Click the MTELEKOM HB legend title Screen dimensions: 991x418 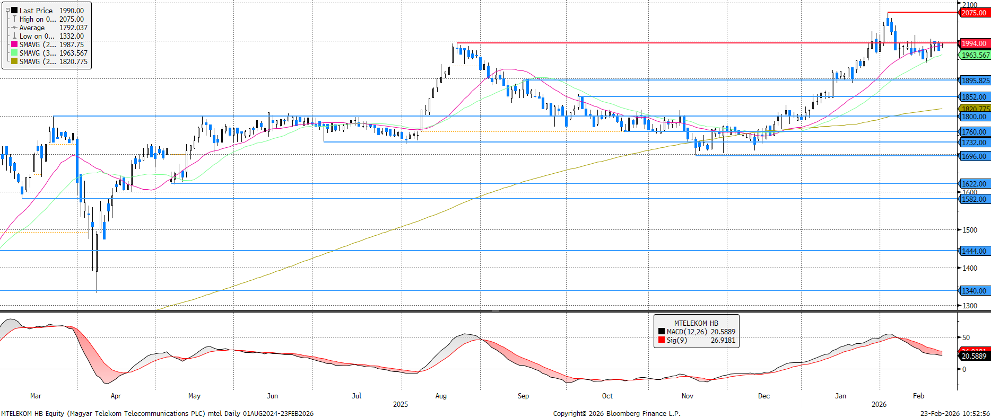tap(696, 323)
